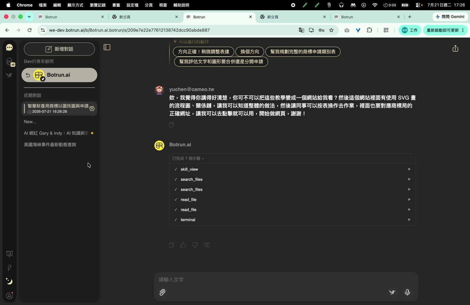Click the lightning bolt icon in left rail

point(9,268)
